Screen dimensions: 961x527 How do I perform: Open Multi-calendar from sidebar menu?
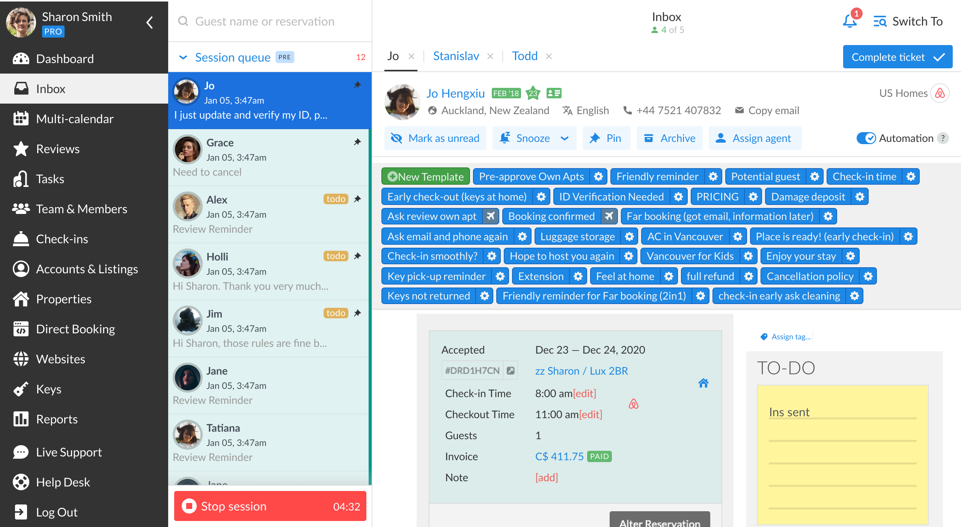coord(75,119)
